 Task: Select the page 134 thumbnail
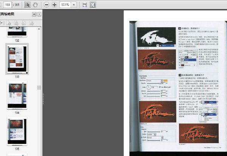point(17,95)
